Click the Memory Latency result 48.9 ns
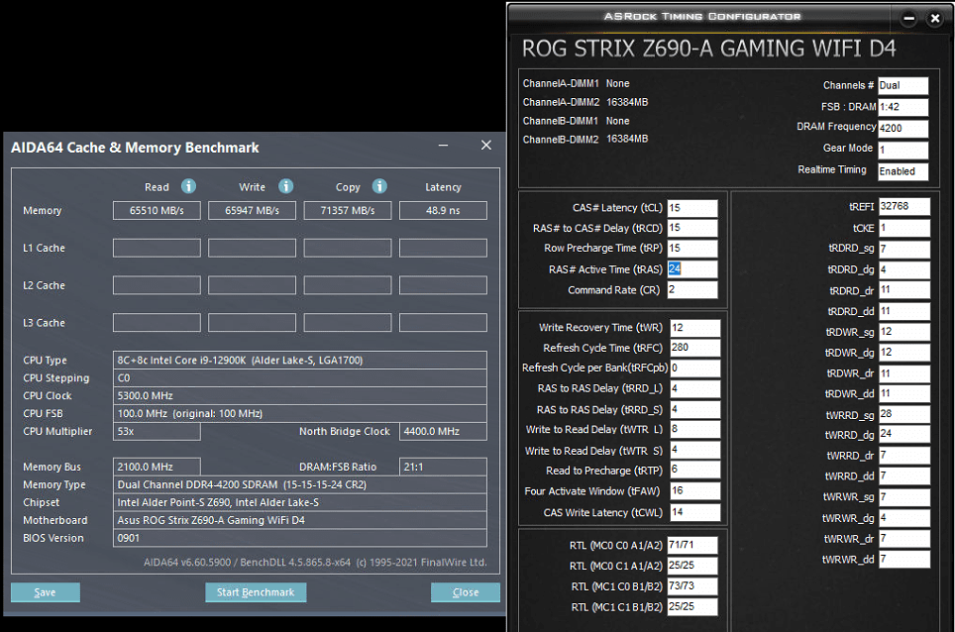This screenshot has width=955, height=632. pyautogui.click(x=444, y=211)
